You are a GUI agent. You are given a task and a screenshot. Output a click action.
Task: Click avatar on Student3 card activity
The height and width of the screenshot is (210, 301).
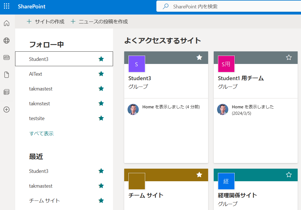coord(133,109)
